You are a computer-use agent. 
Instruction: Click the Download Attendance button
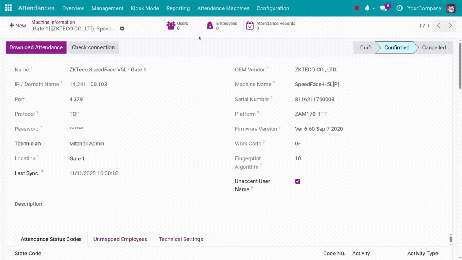(36, 47)
